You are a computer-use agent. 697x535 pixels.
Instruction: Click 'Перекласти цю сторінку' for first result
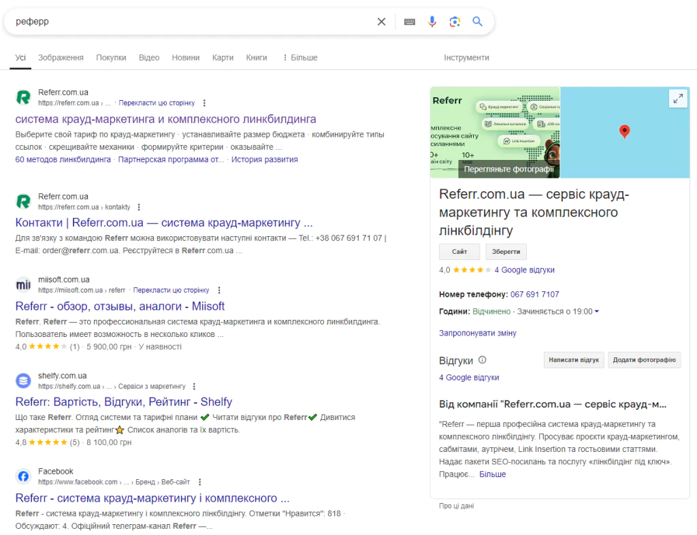point(157,103)
